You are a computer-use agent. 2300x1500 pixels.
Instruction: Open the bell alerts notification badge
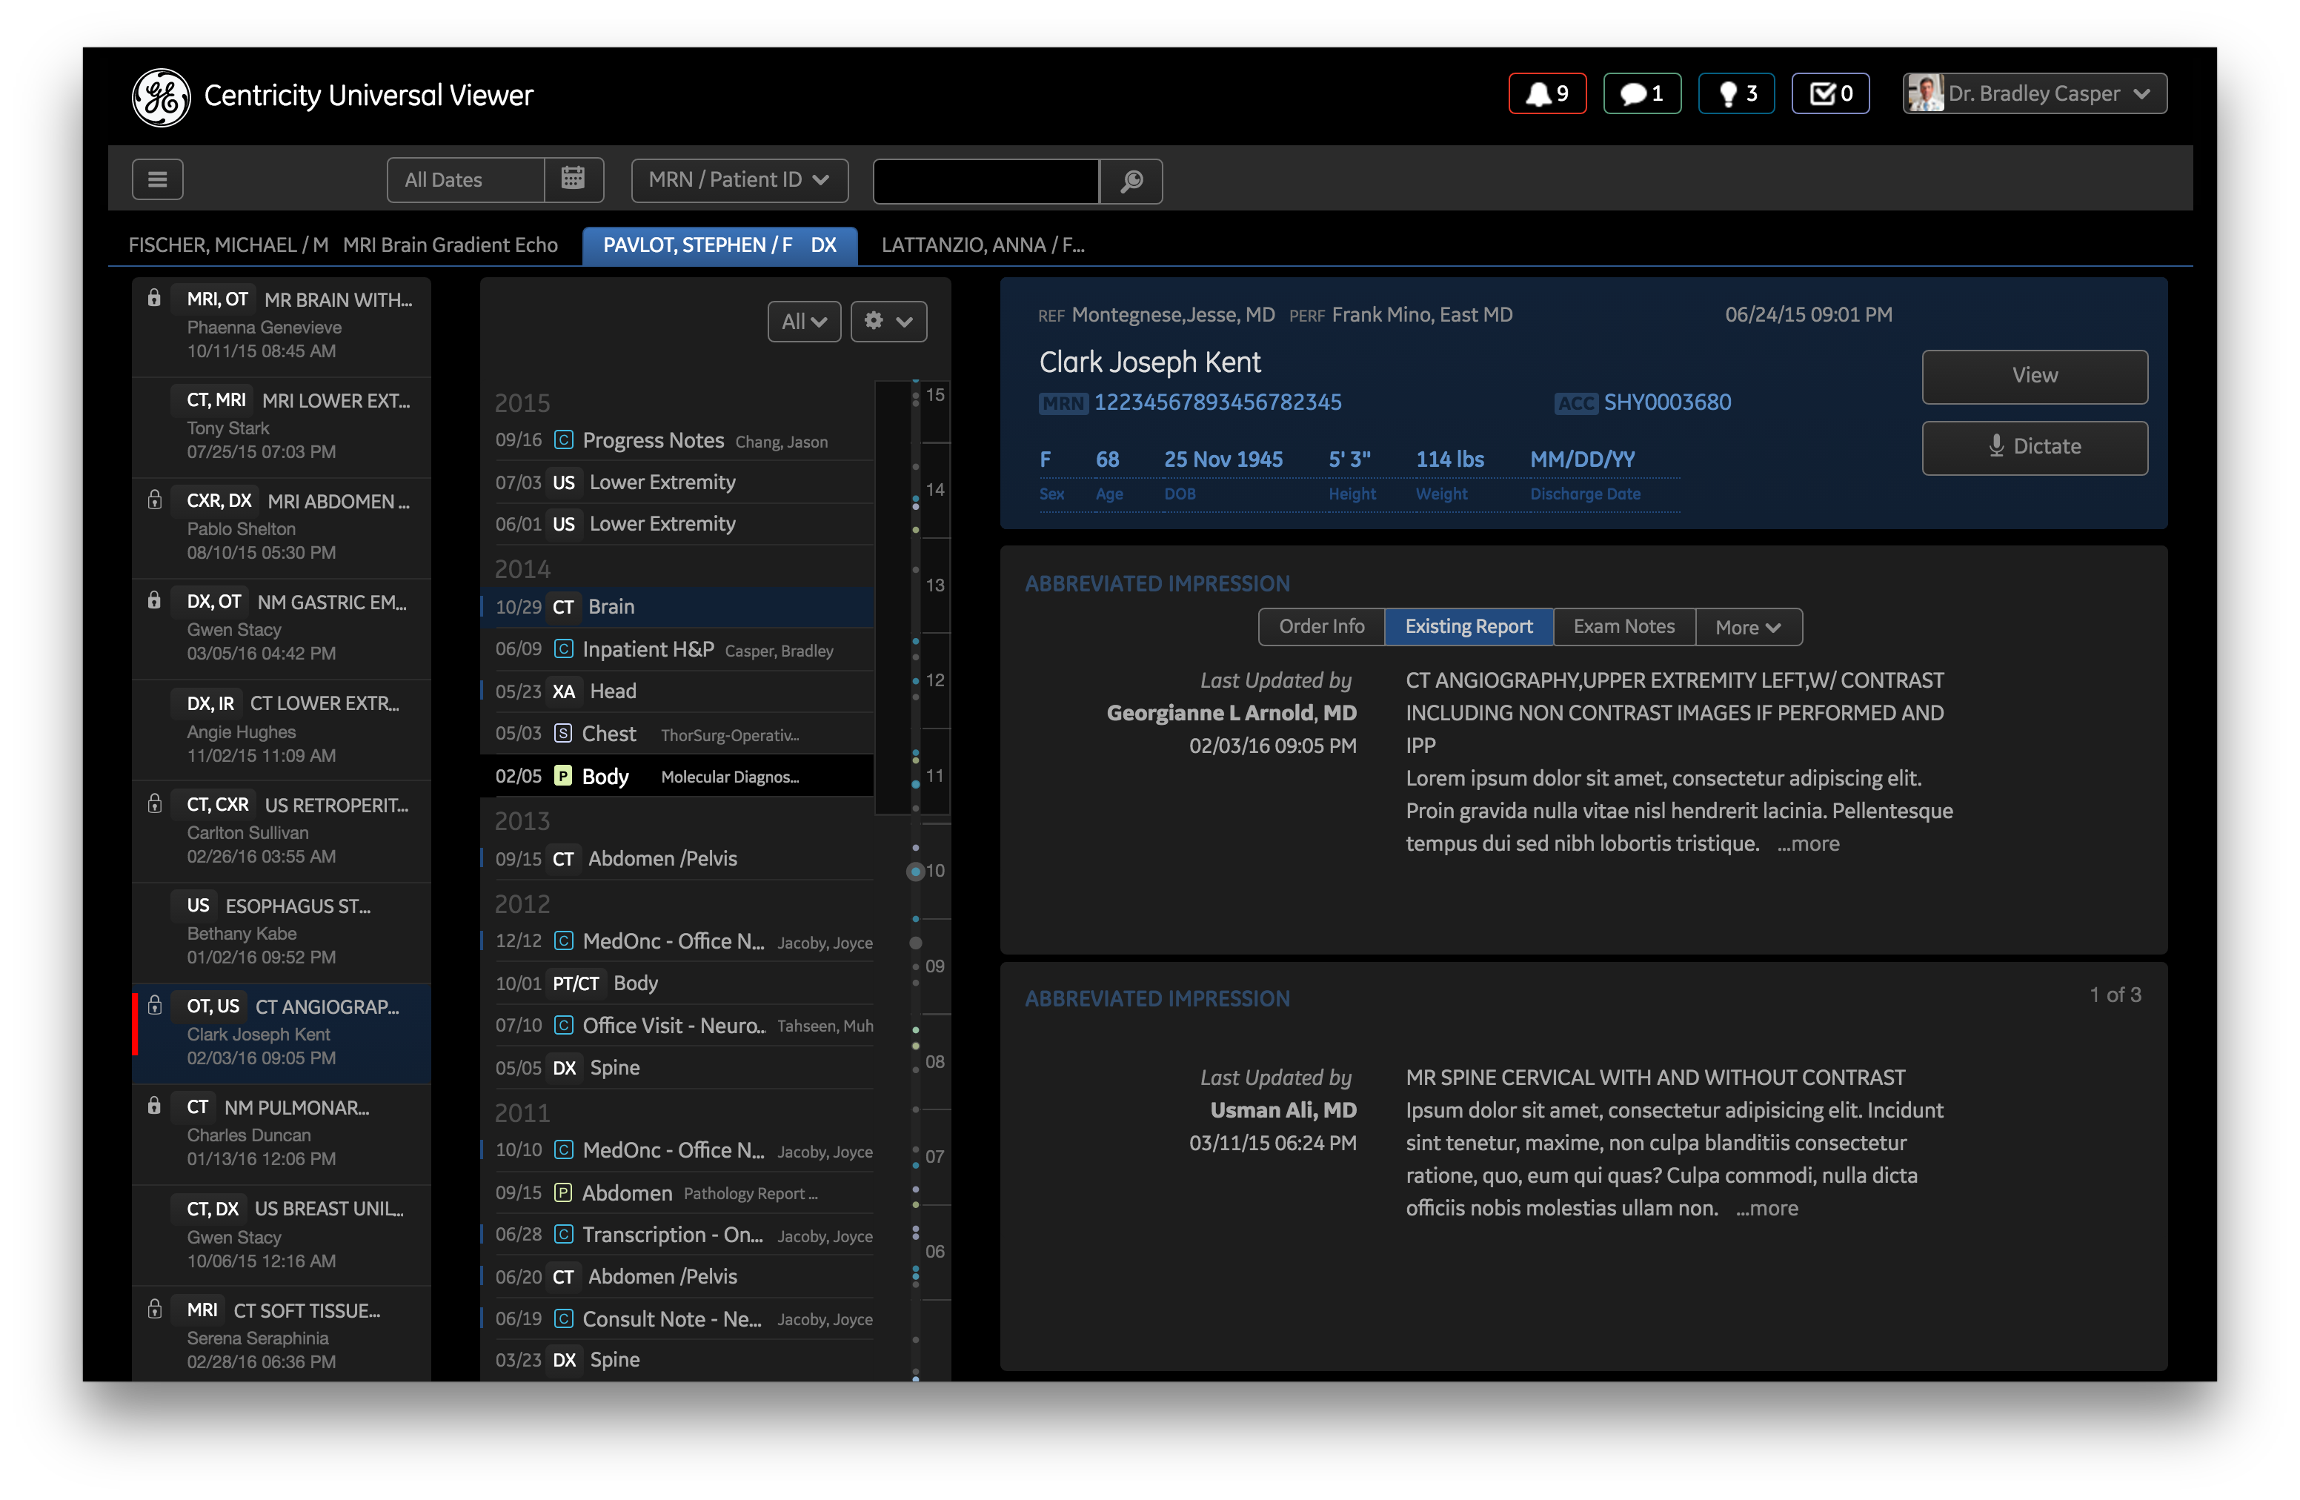(x=1546, y=93)
